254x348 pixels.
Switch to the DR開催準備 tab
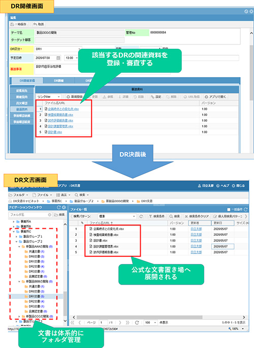[x=27, y=81]
